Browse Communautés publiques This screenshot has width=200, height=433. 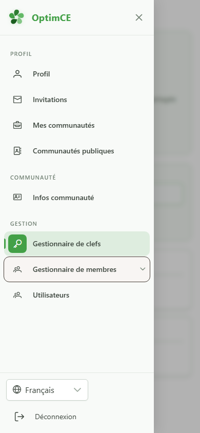[77, 151]
